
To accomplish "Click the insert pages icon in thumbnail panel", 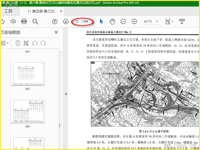I will tap(26, 43).
